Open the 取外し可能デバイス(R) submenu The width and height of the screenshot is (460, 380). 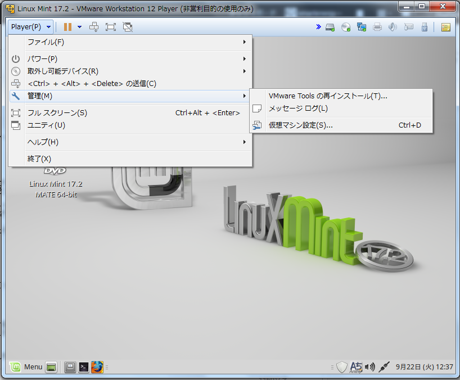[130, 71]
